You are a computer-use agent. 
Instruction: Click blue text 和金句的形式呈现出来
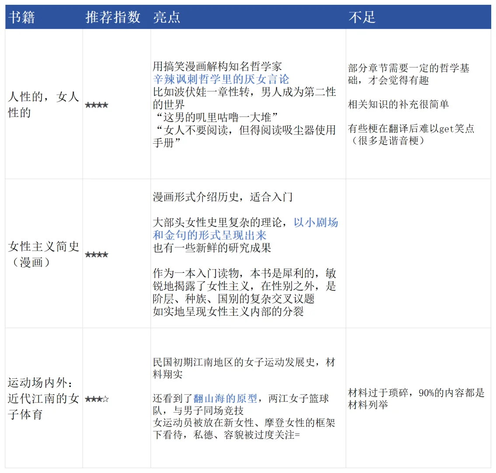(210, 235)
